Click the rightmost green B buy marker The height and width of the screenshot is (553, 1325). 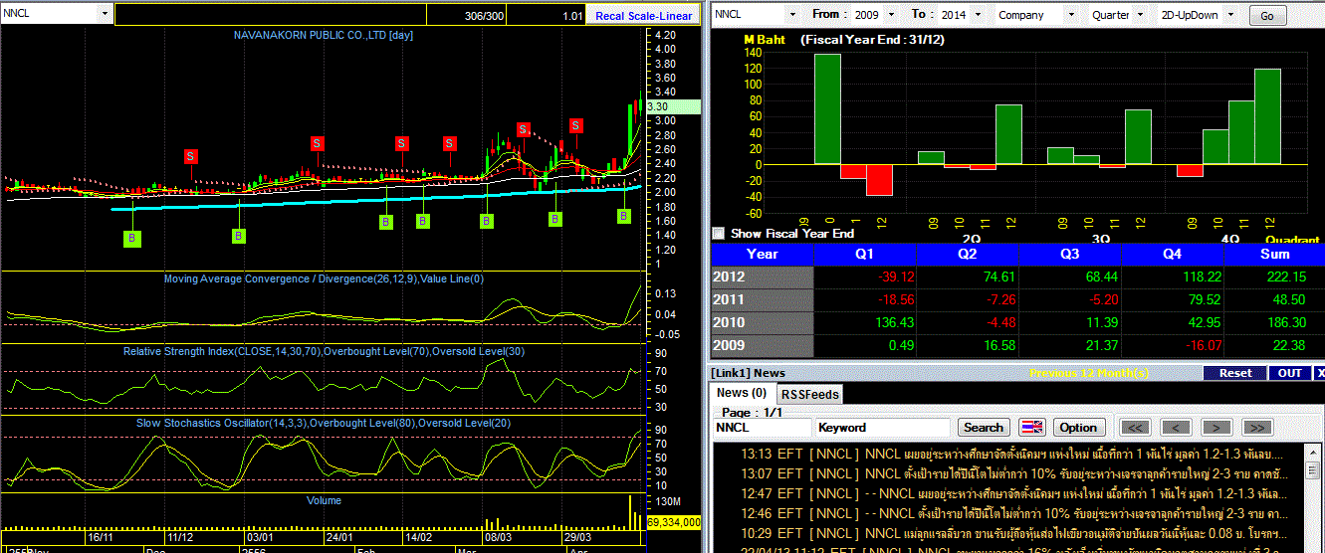(x=624, y=216)
